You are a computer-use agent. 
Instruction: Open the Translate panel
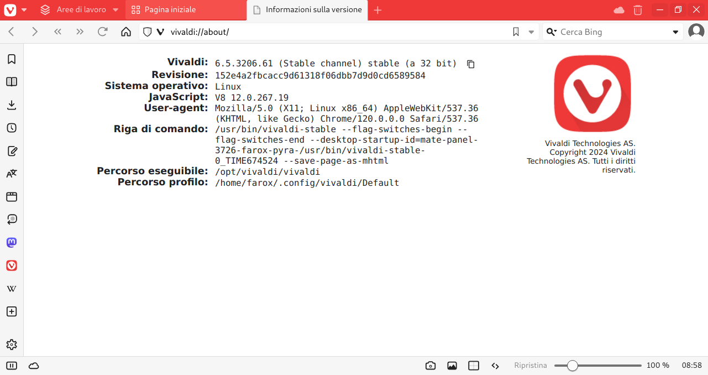click(x=12, y=174)
